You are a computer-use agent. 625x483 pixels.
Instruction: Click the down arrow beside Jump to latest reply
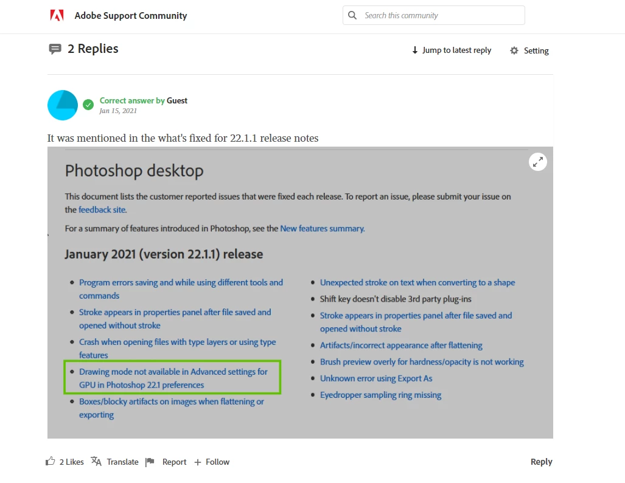point(415,50)
